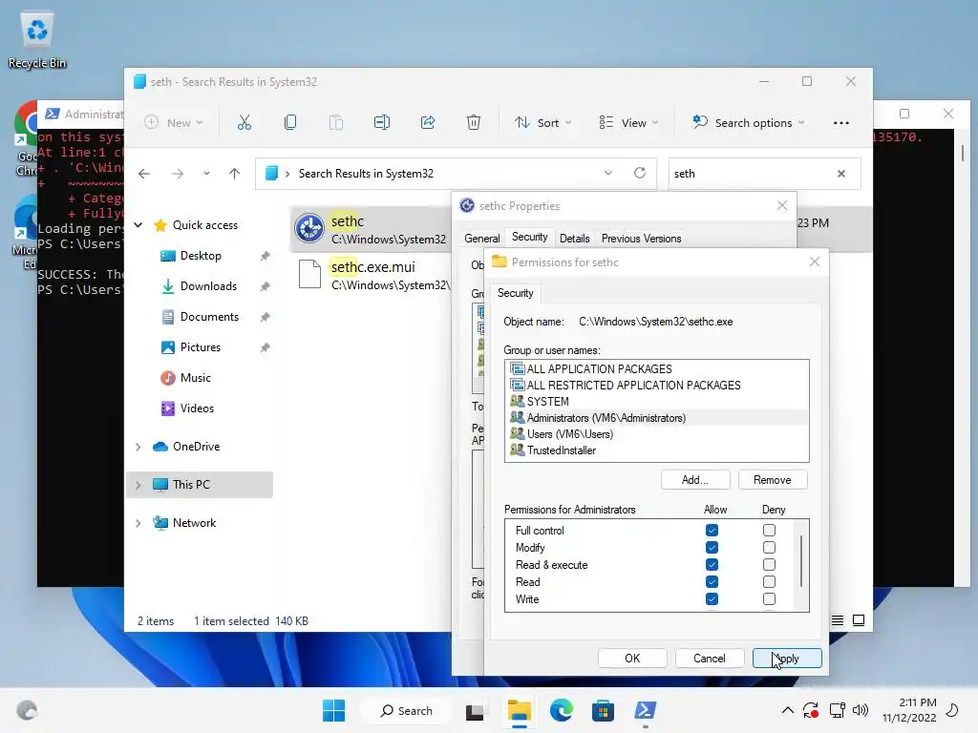Screen dimensions: 978x733
Task: Switch to Details tab in sethc Properties
Action: 574,239
